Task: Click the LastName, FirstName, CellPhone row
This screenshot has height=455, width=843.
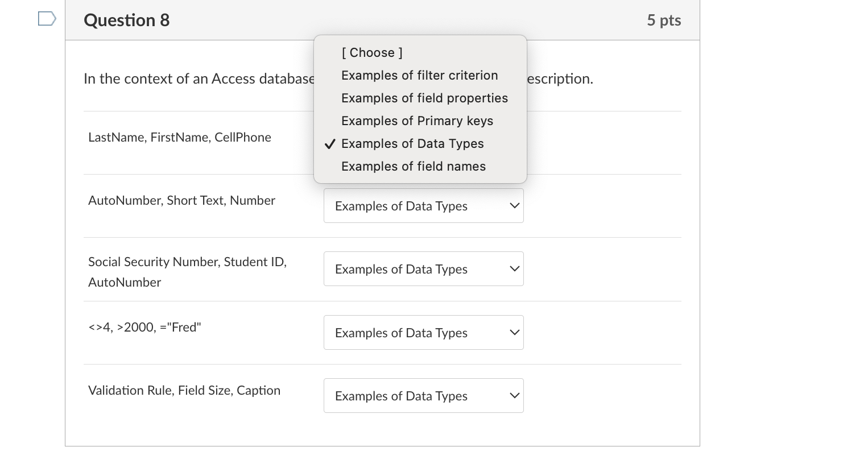Action: [180, 137]
